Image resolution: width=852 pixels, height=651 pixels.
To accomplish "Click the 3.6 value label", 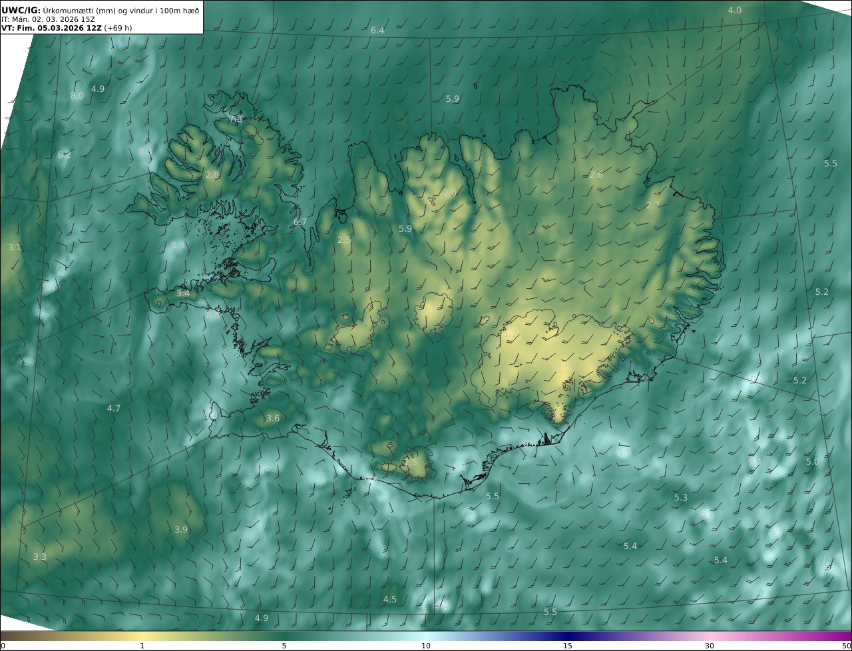I will click(273, 419).
